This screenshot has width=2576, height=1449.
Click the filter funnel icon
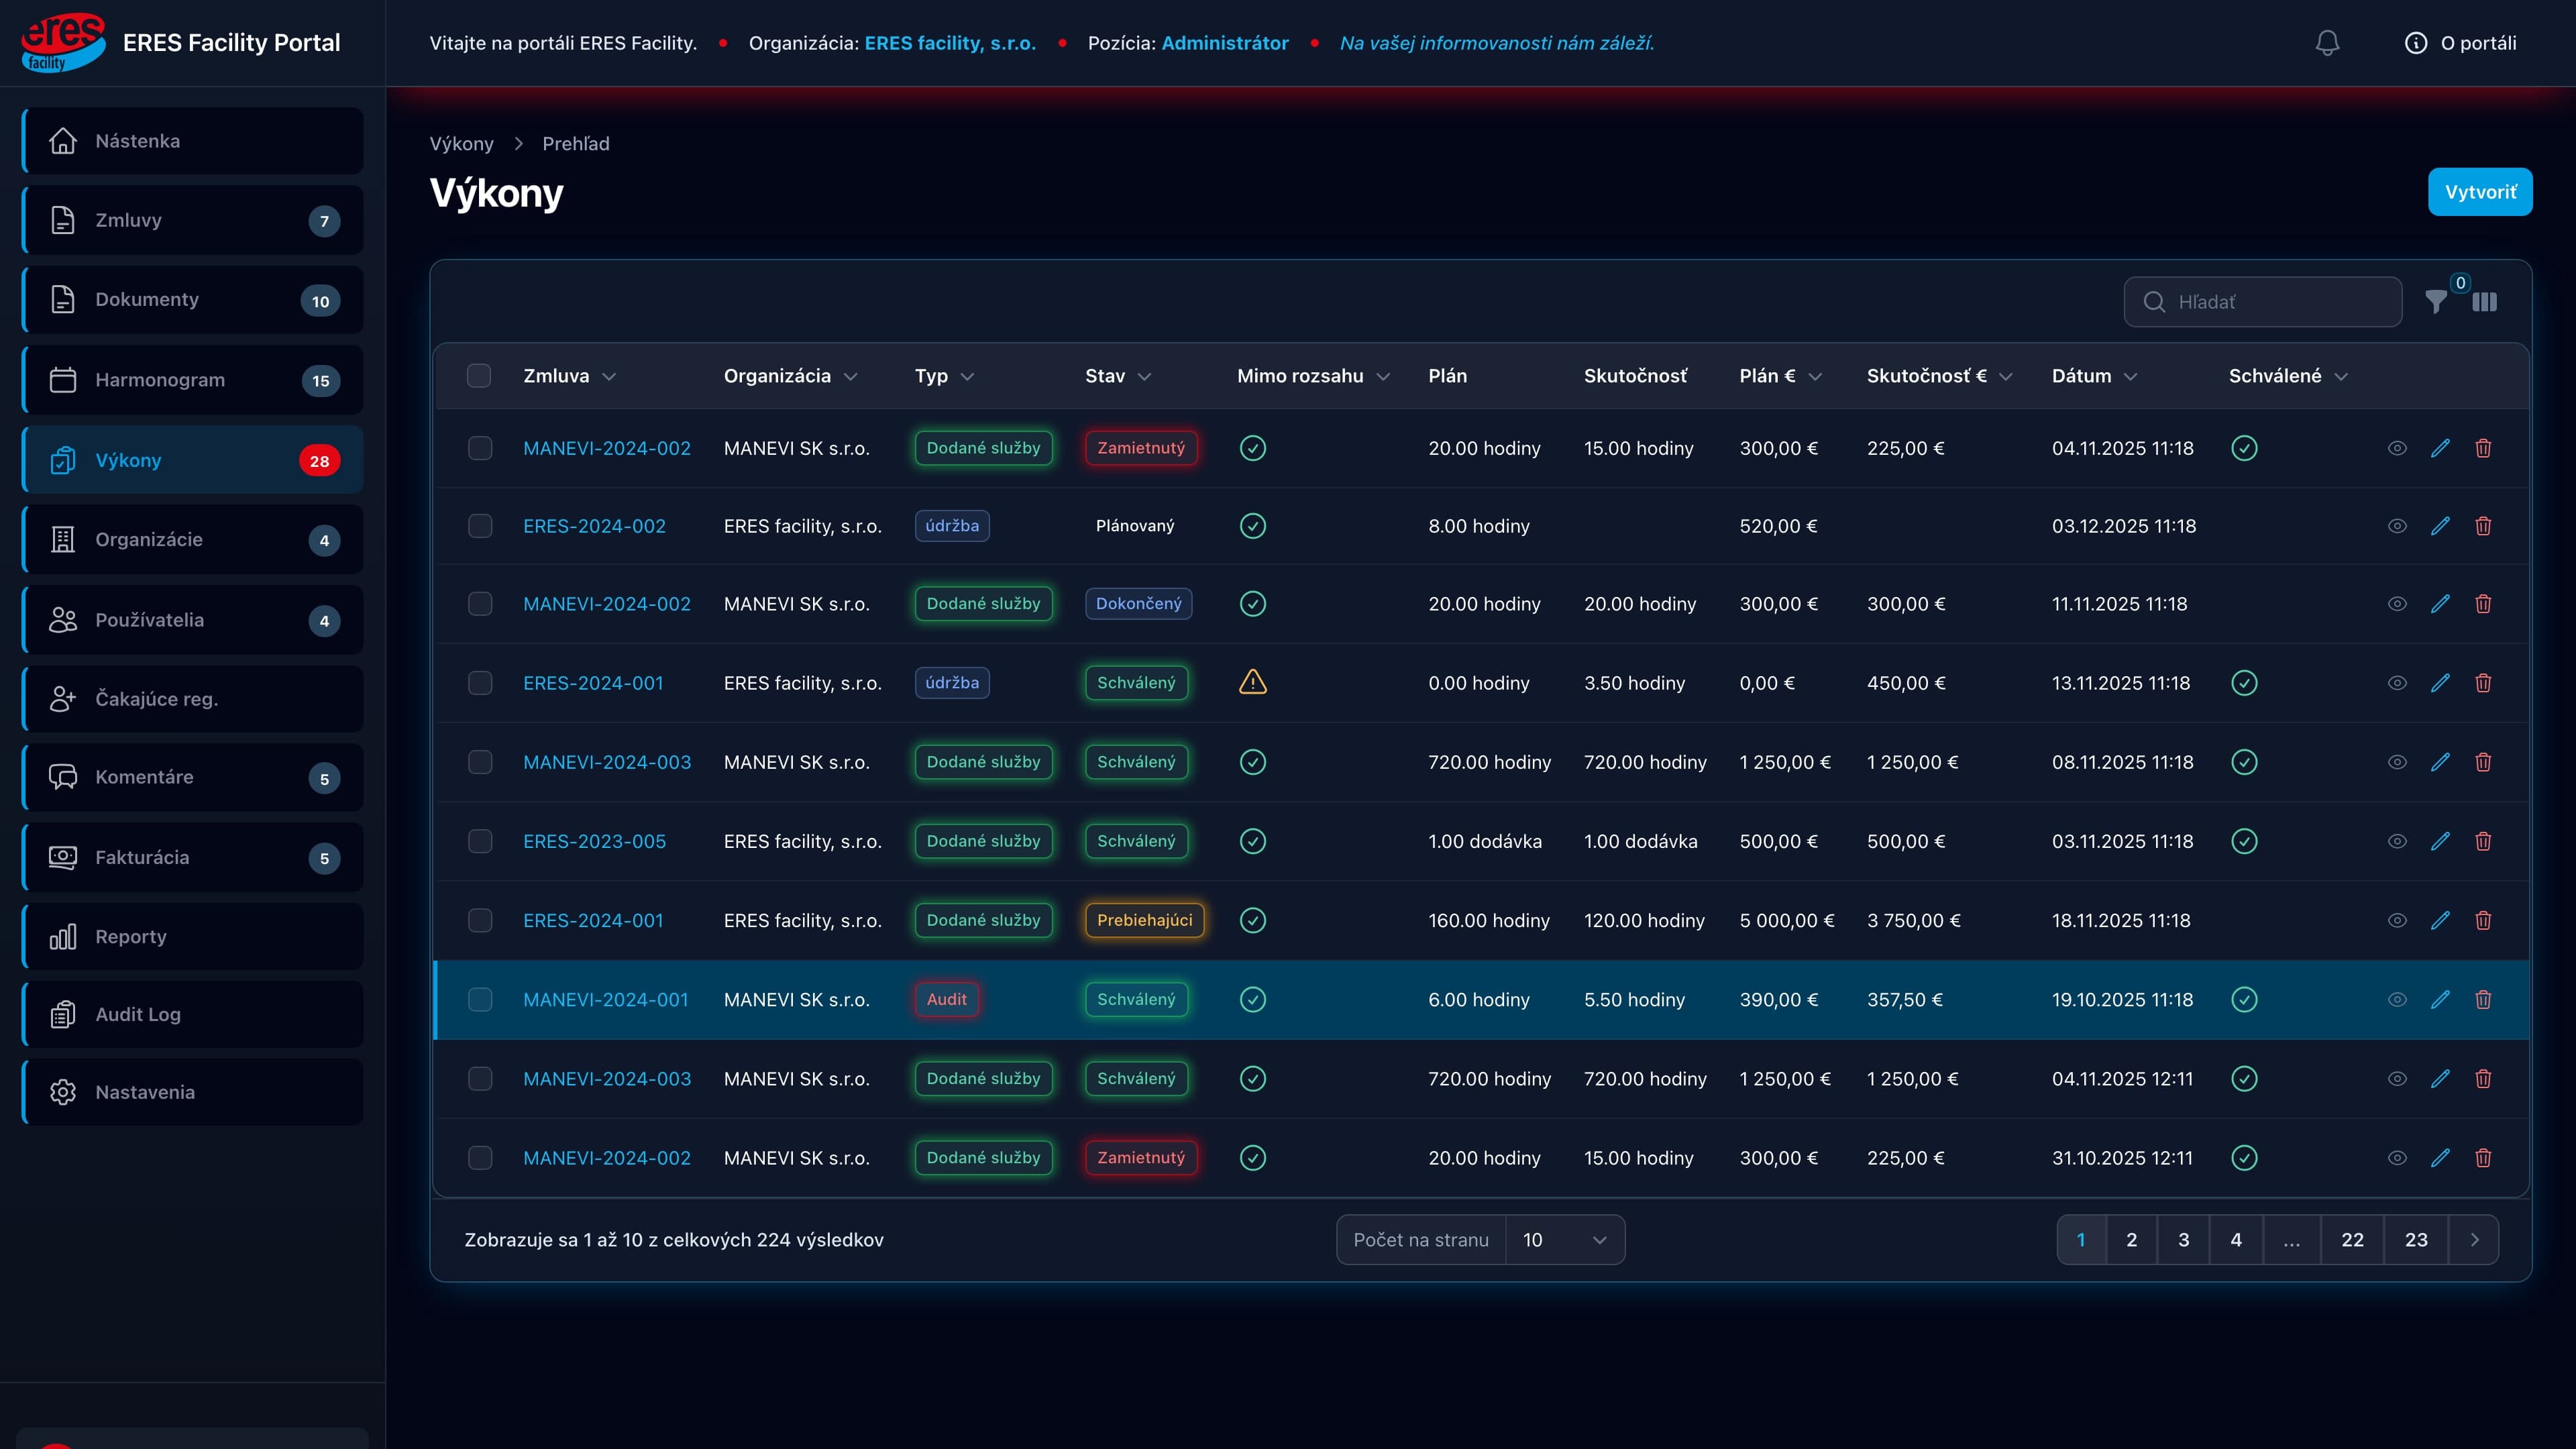tap(2436, 302)
